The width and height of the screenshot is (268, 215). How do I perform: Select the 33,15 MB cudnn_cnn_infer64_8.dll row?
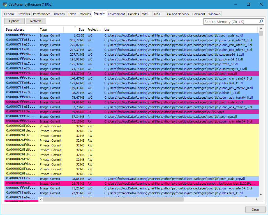click(x=131, y=121)
